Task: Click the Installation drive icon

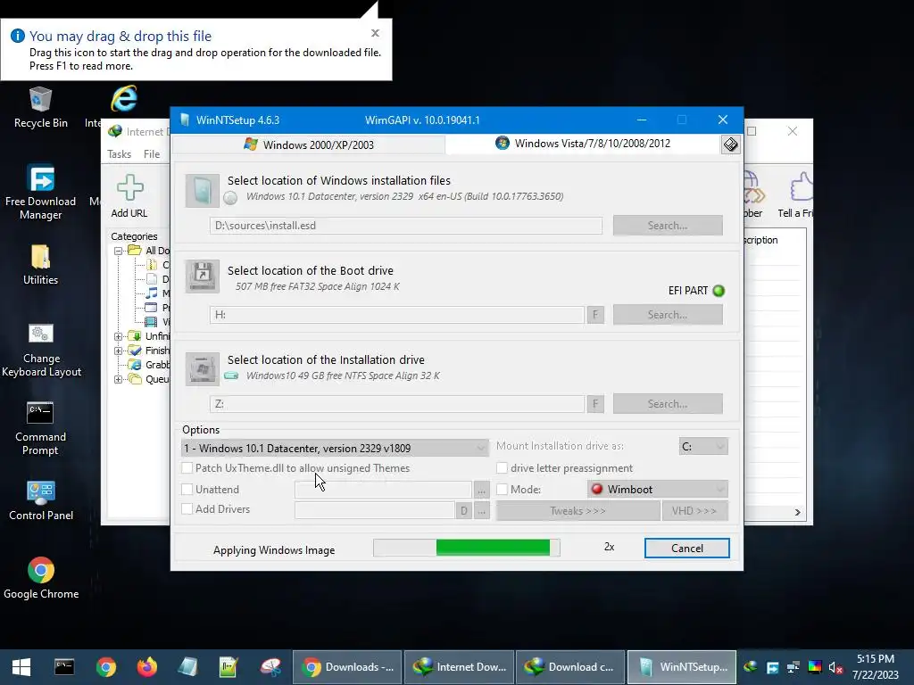Action: [202, 368]
